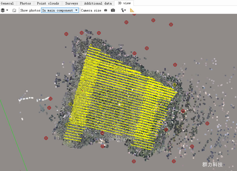The image size is (237, 171).
Task: Click the Camera size label
Action: (x=91, y=10)
